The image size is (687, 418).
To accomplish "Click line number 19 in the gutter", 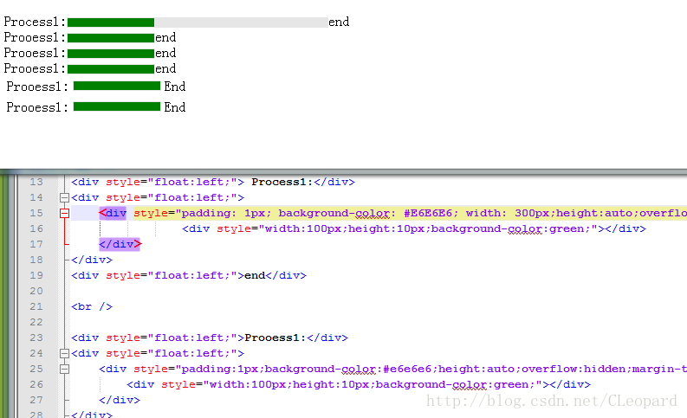I will (x=36, y=276).
